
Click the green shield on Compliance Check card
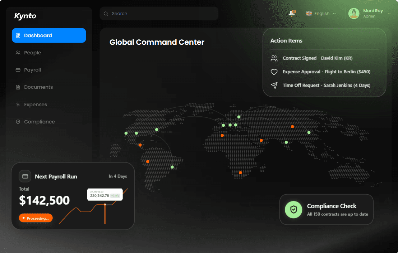pos(293,209)
